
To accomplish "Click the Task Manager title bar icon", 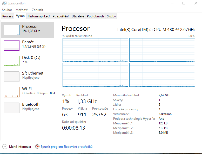I will tap(4, 4).
